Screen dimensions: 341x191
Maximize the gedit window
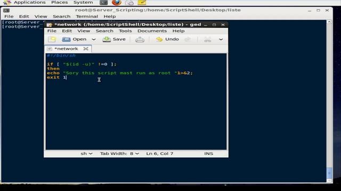pyautogui.click(x=214, y=25)
